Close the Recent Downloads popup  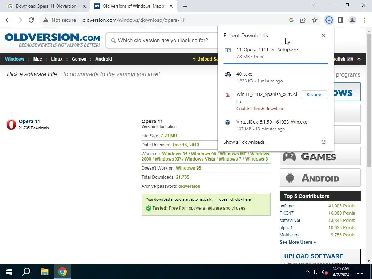324,36
